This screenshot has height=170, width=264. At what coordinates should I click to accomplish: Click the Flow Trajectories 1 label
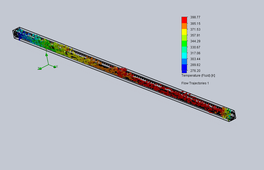195,83
